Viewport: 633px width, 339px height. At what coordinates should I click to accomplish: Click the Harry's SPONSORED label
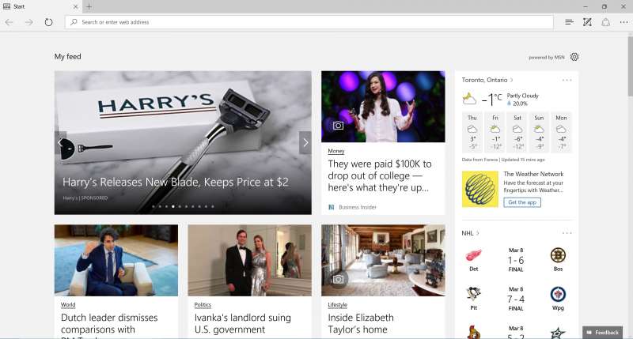(x=85, y=198)
